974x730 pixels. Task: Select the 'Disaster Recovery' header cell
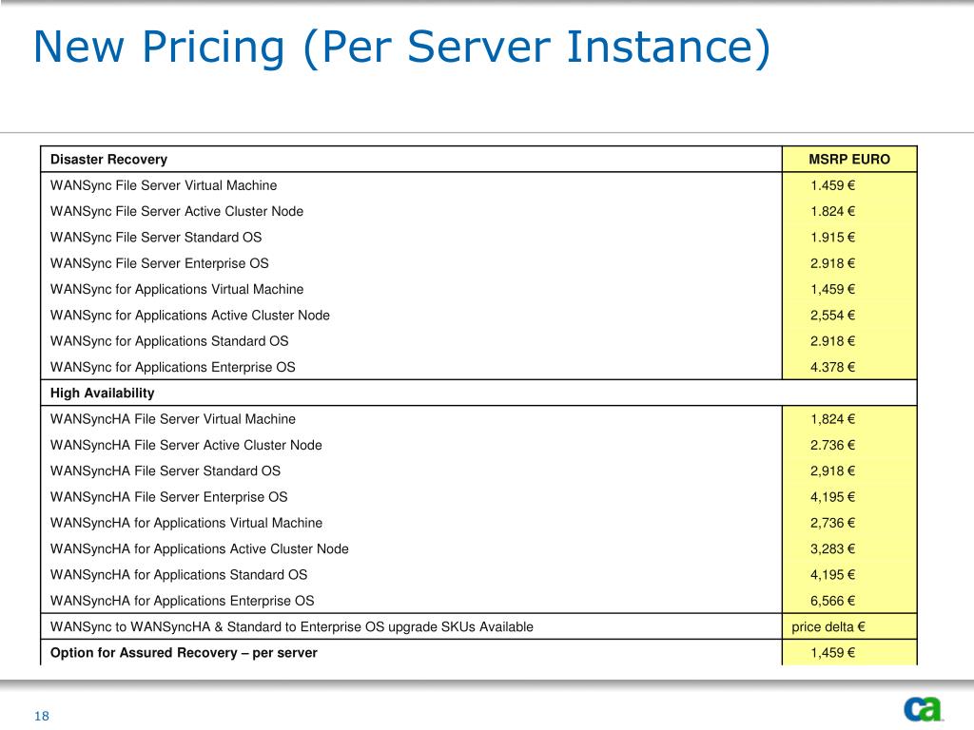click(411, 160)
